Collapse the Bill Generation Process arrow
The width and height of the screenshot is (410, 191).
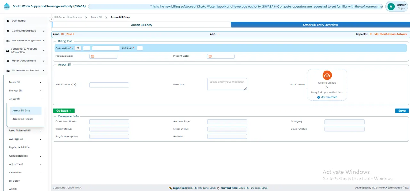[x=43, y=71]
